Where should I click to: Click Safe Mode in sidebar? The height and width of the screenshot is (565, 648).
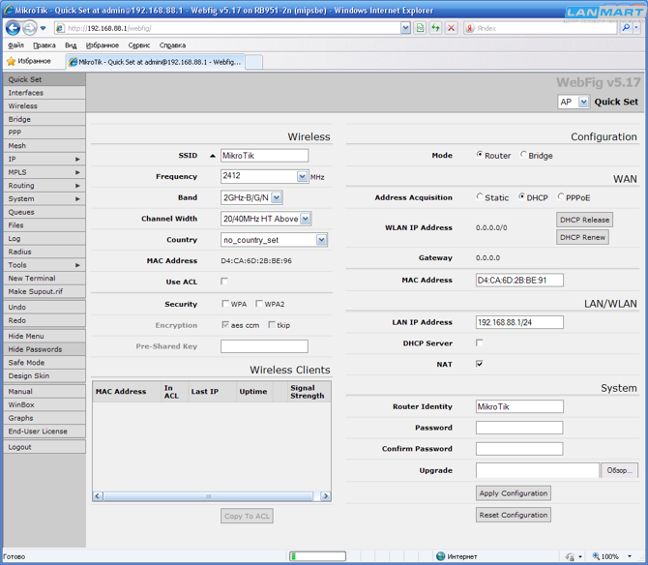(x=44, y=363)
